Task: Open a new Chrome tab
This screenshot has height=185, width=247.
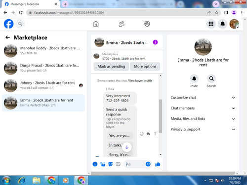Action: (x=65, y=4)
